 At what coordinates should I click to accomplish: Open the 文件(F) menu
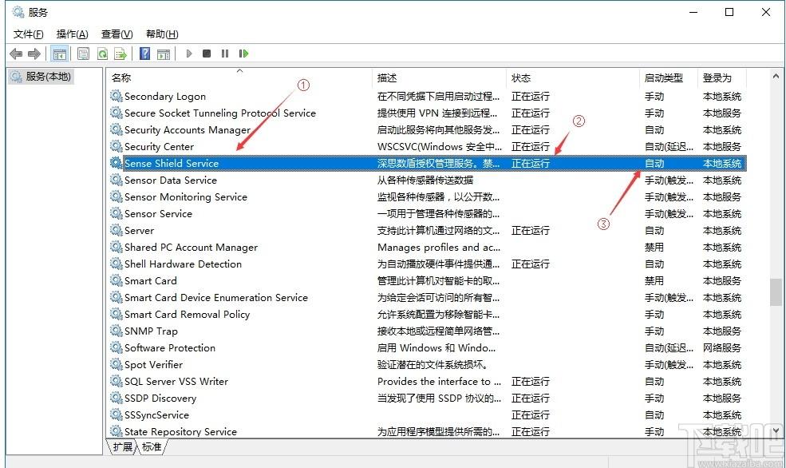[28, 34]
